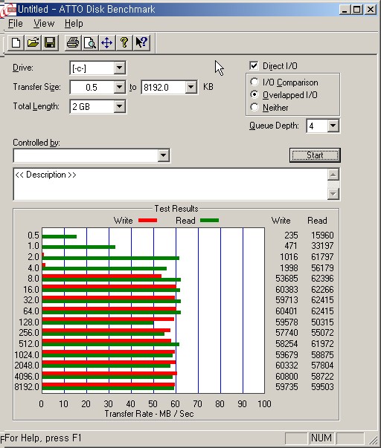381x448 pixels.
Task: Expand the Drive dropdown
Action: pos(119,68)
